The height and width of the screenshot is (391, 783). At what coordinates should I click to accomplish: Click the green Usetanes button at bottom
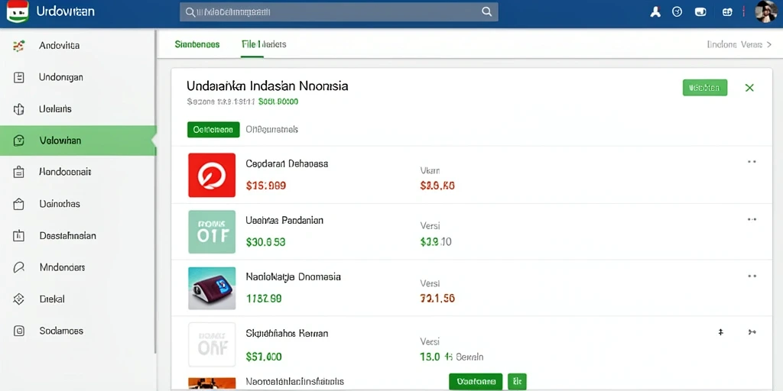(x=476, y=382)
